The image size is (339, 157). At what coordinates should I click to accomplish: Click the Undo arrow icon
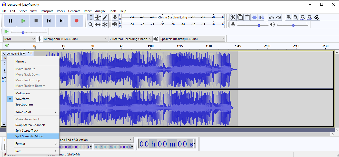tap(271, 17)
